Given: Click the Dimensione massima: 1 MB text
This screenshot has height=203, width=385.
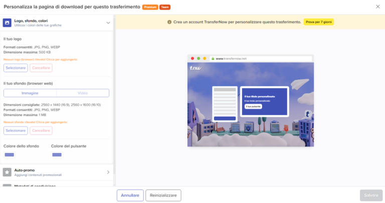Looking at the screenshot, I should click(25, 115).
